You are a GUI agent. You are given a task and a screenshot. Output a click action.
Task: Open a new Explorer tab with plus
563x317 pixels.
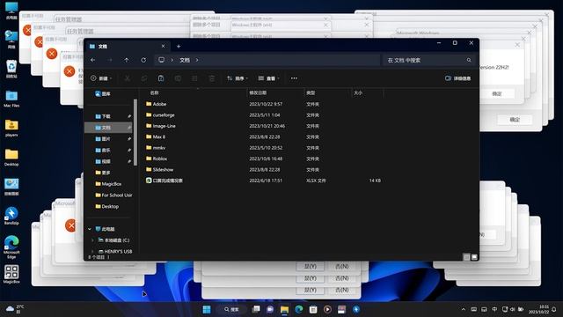[x=179, y=46]
